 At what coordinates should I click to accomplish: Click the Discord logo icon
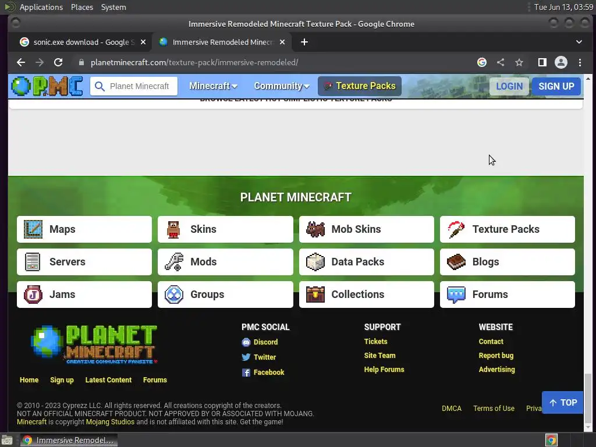246,342
